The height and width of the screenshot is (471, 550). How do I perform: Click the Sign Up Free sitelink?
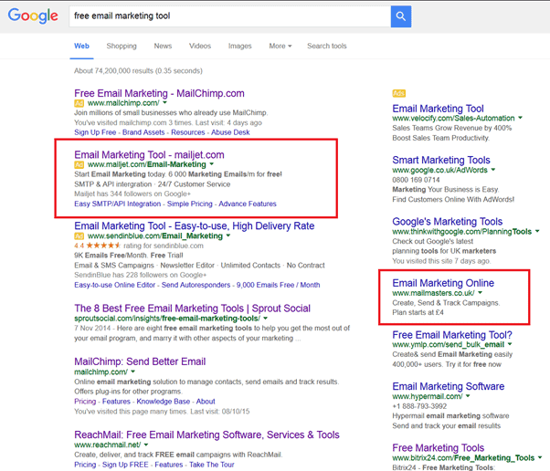[x=95, y=132]
